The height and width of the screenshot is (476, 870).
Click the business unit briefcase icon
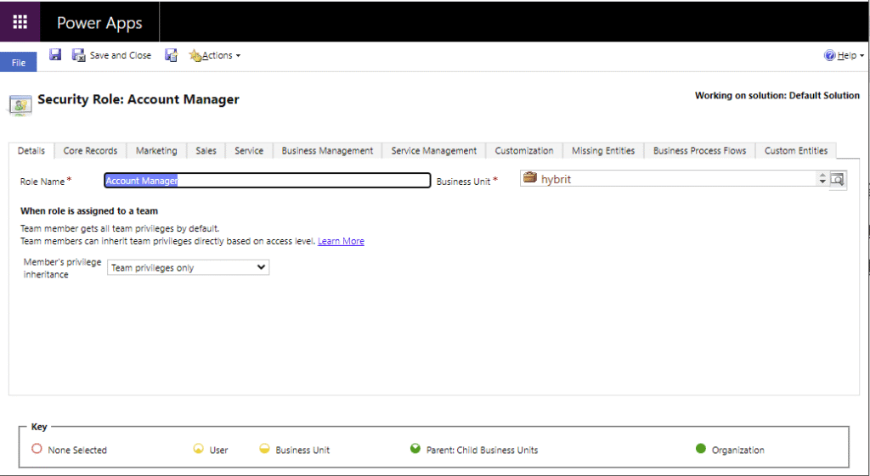pyautogui.click(x=530, y=178)
